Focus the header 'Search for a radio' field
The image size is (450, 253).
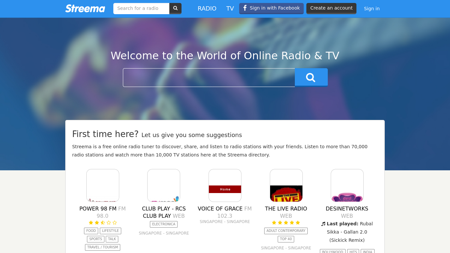click(141, 8)
